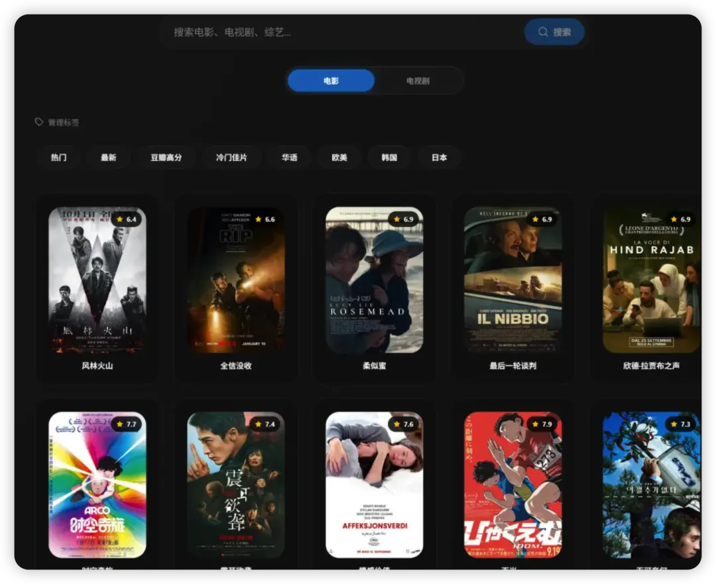Open the Hind Rajab movie poster
The width and height of the screenshot is (716, 584).
[x=652, y=280]
